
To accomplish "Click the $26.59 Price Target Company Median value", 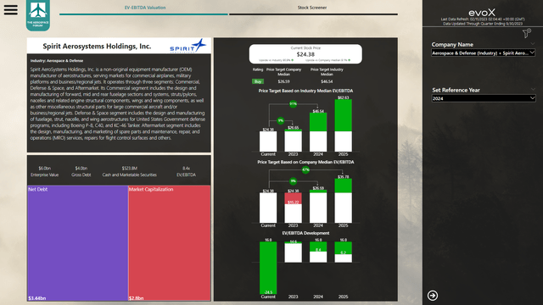I will point(283,81).
